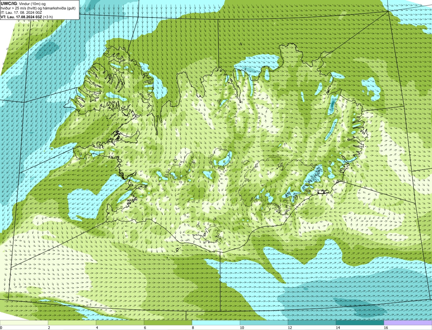432x330 pixels.
Task: Click the "16" scale label
Action: pos(386,328)
